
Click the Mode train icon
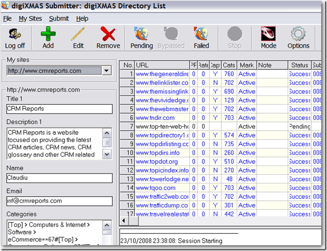pyautogui.click(x=269, y=34)
